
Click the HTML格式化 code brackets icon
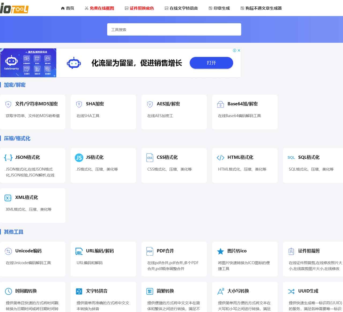tap(220, 157)
